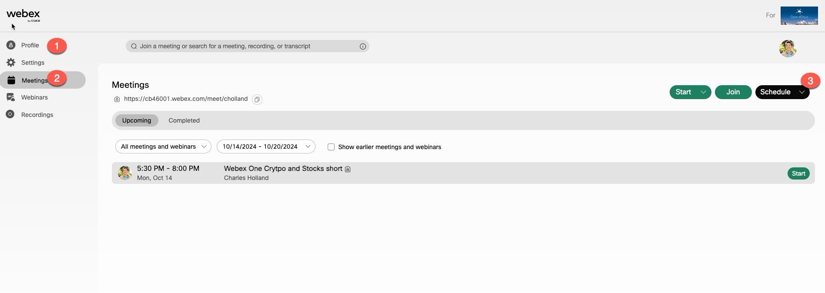Expand the Start button dropdown arrow
The width and height of the screenshot is (825, 293).
click(703, 92)
